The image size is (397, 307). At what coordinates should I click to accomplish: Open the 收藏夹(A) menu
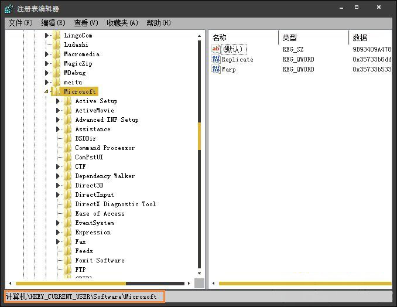pyautogui.click(x=122, y=23)
